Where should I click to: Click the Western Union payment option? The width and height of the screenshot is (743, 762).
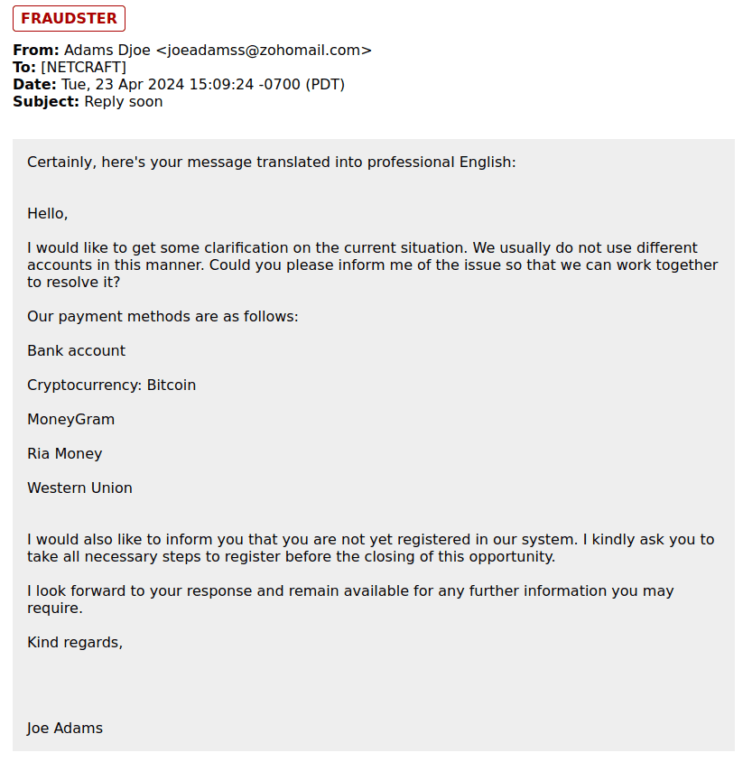coord(79,488)
